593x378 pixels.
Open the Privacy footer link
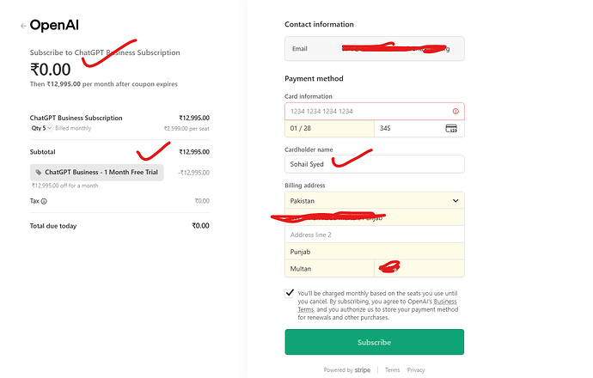[x=416, y=369]
